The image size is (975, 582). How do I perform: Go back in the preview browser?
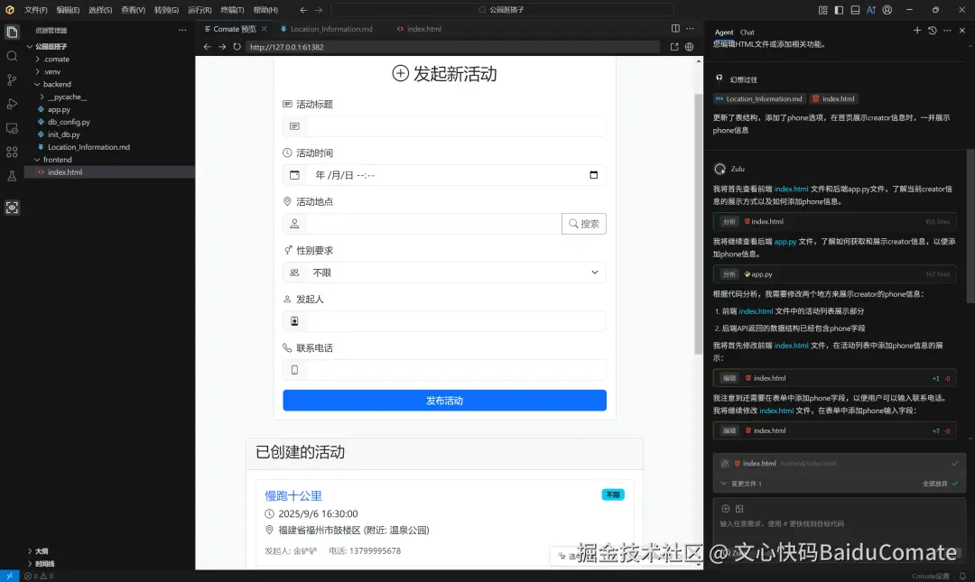coord(207,47)
